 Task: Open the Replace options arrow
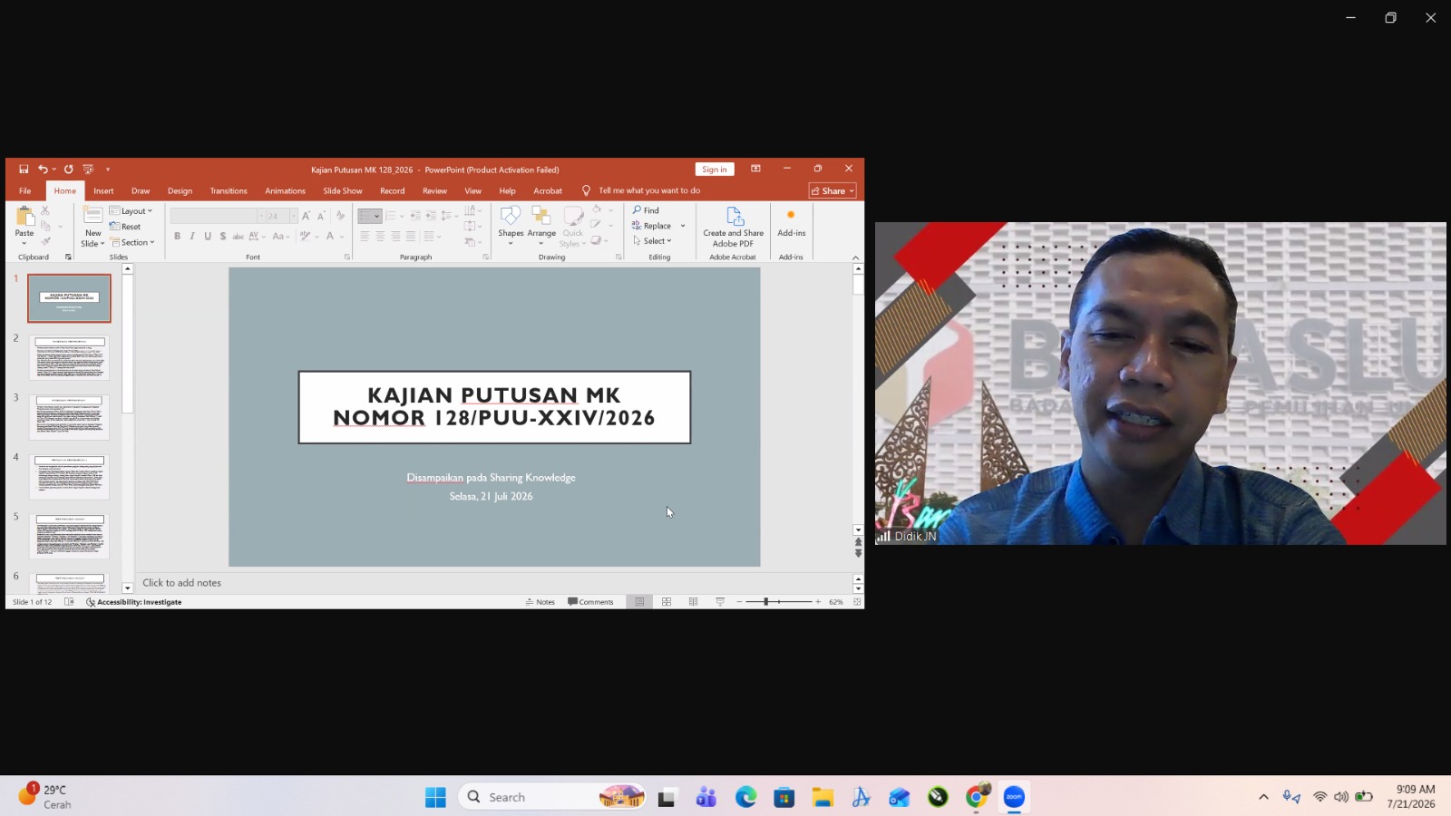tap(683, 226)
